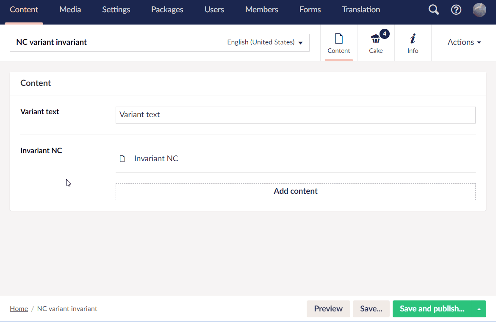Click the Add content button
The width and height of the screenshot is (496, 322).
point(296,191)
